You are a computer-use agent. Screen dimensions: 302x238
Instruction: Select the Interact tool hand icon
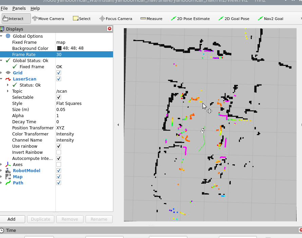5,18
